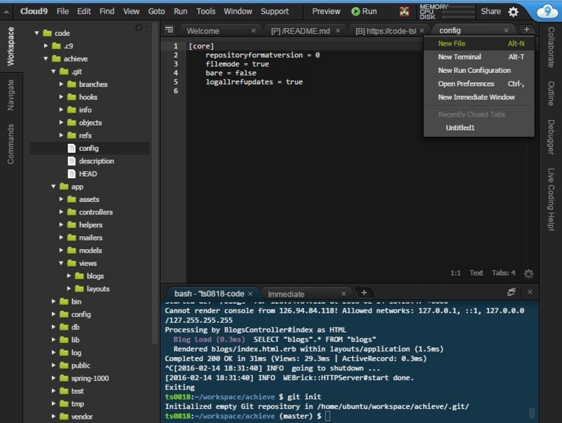The width and height of the screenshot is (562, 423).
Task: Open the workspace settings gear icon
Action: pos(140,27)
